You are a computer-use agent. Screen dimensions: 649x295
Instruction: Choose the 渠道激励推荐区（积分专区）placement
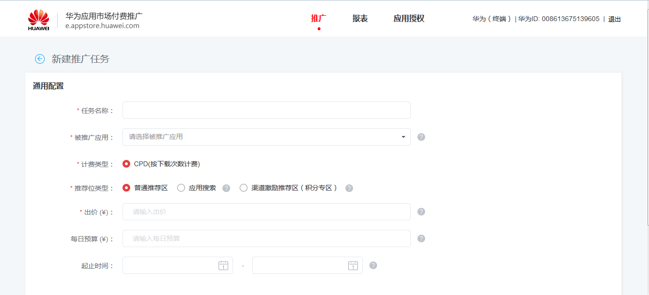click(244, 188)
